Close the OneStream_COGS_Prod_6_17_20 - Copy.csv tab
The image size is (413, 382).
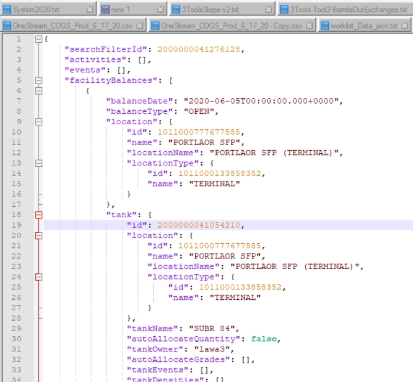(x=310, y=26)
